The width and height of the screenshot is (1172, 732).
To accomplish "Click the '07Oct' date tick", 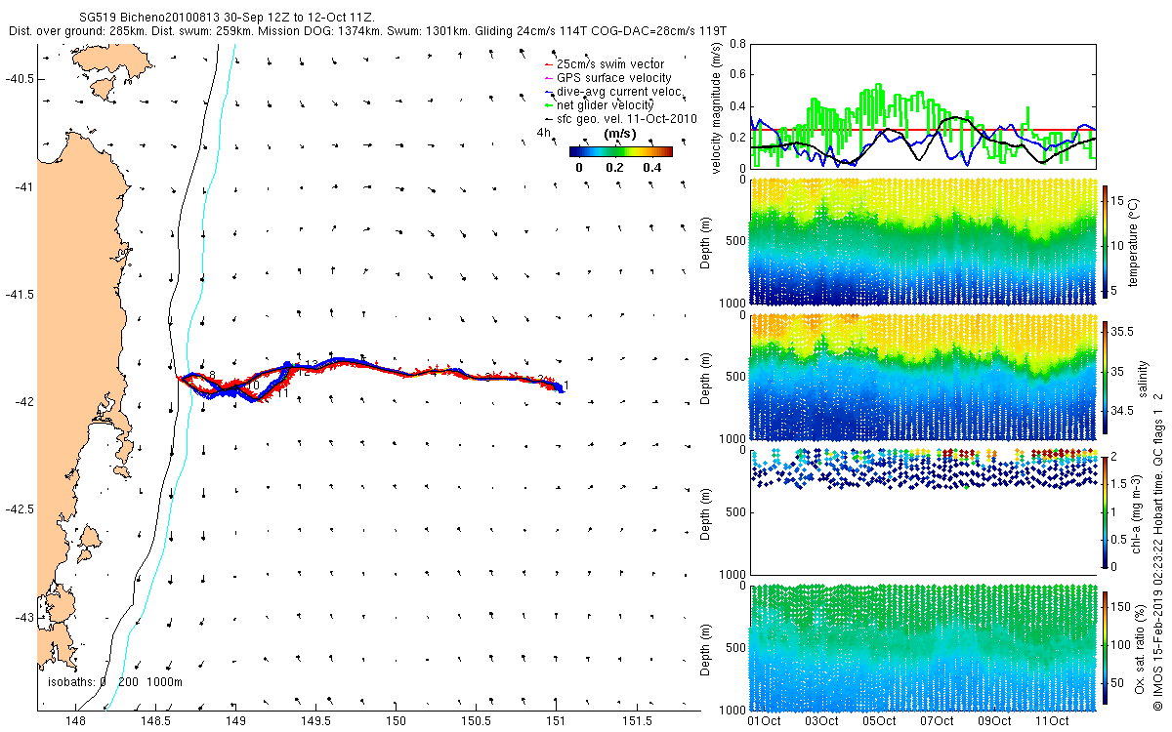I will pos(936,721).
